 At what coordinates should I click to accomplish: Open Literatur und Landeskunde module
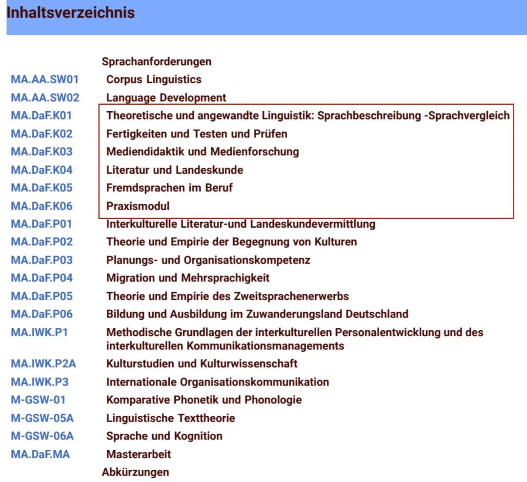[175, 170]
